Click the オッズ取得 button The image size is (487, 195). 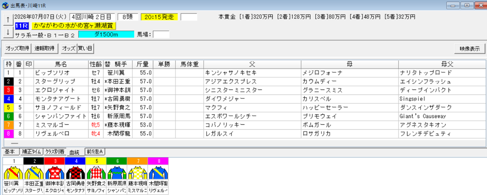click(x=17, y=49)
